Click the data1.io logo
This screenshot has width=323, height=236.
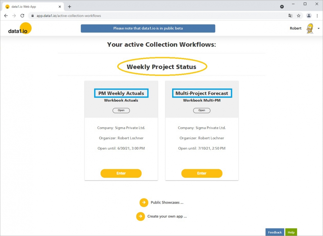(20, 29)
